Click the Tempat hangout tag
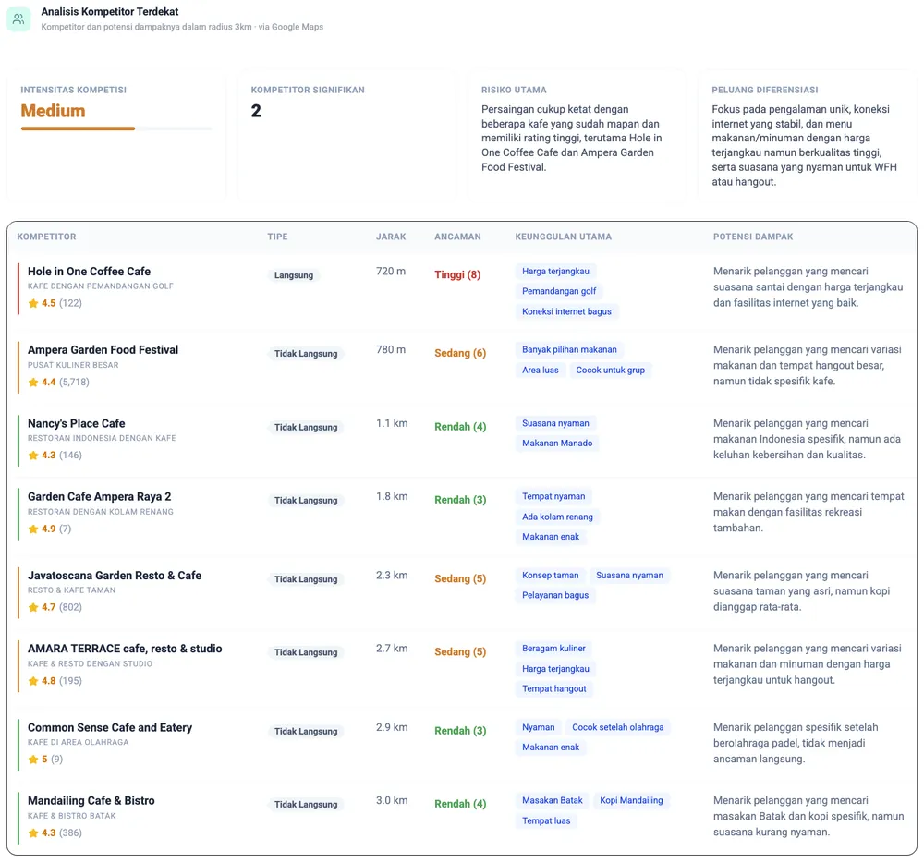The height and width of the screenshot is (863, 924). coord(553,689)
